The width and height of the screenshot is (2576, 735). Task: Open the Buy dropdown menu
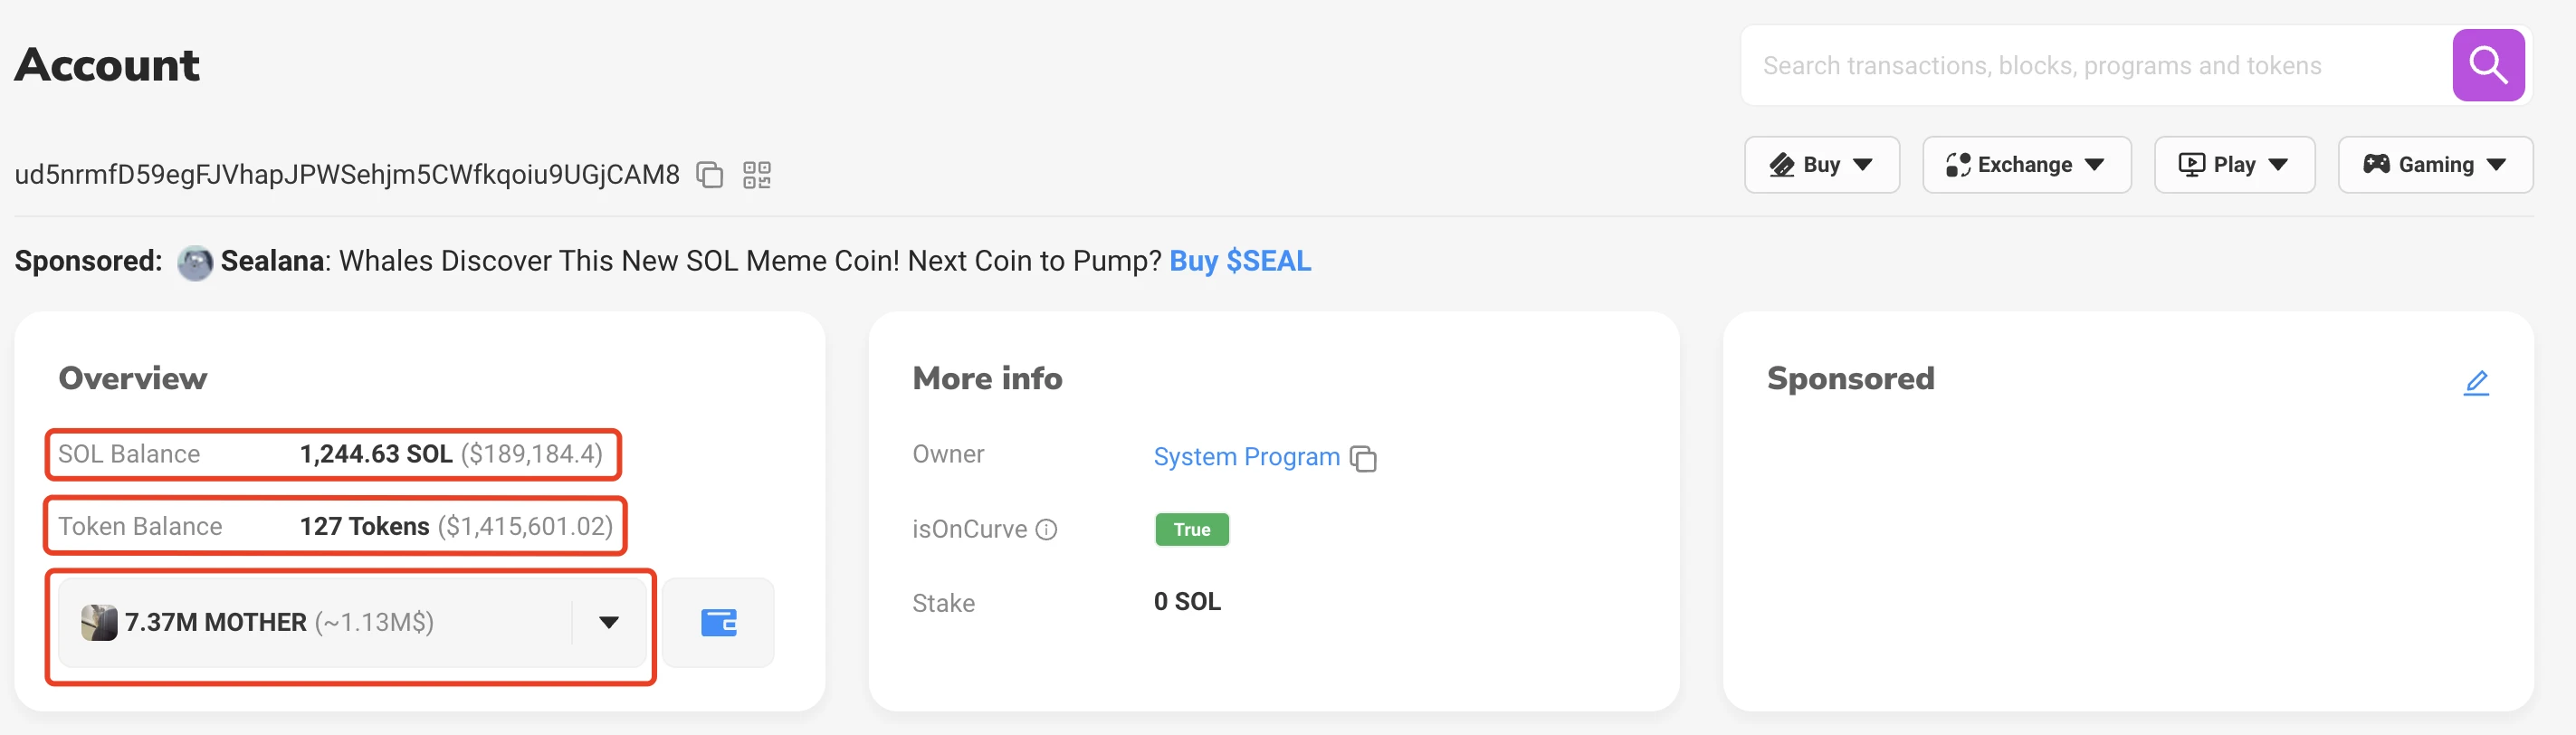click(1821, 165)
